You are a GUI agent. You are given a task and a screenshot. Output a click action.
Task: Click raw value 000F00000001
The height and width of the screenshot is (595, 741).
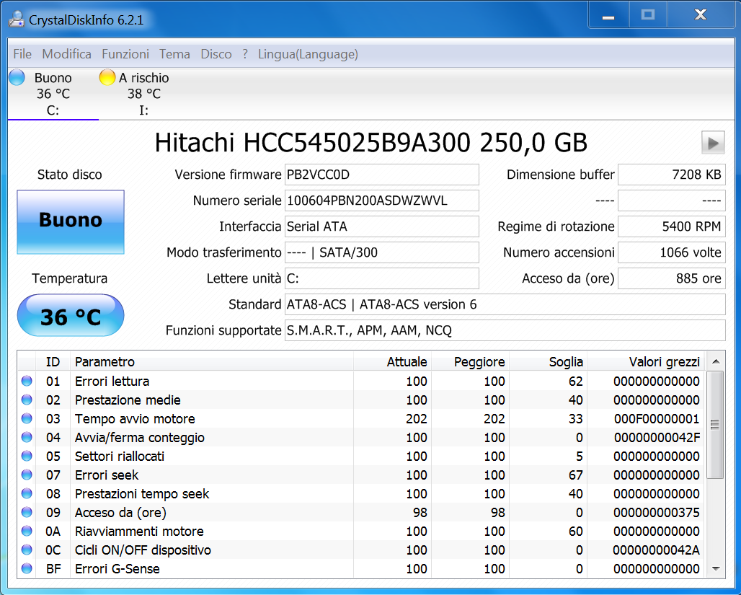point(657,418)
